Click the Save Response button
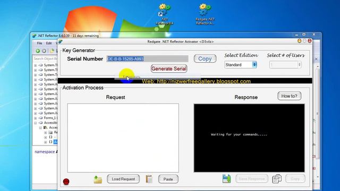This screenshot has height=191, width=340. click(252, 179)
